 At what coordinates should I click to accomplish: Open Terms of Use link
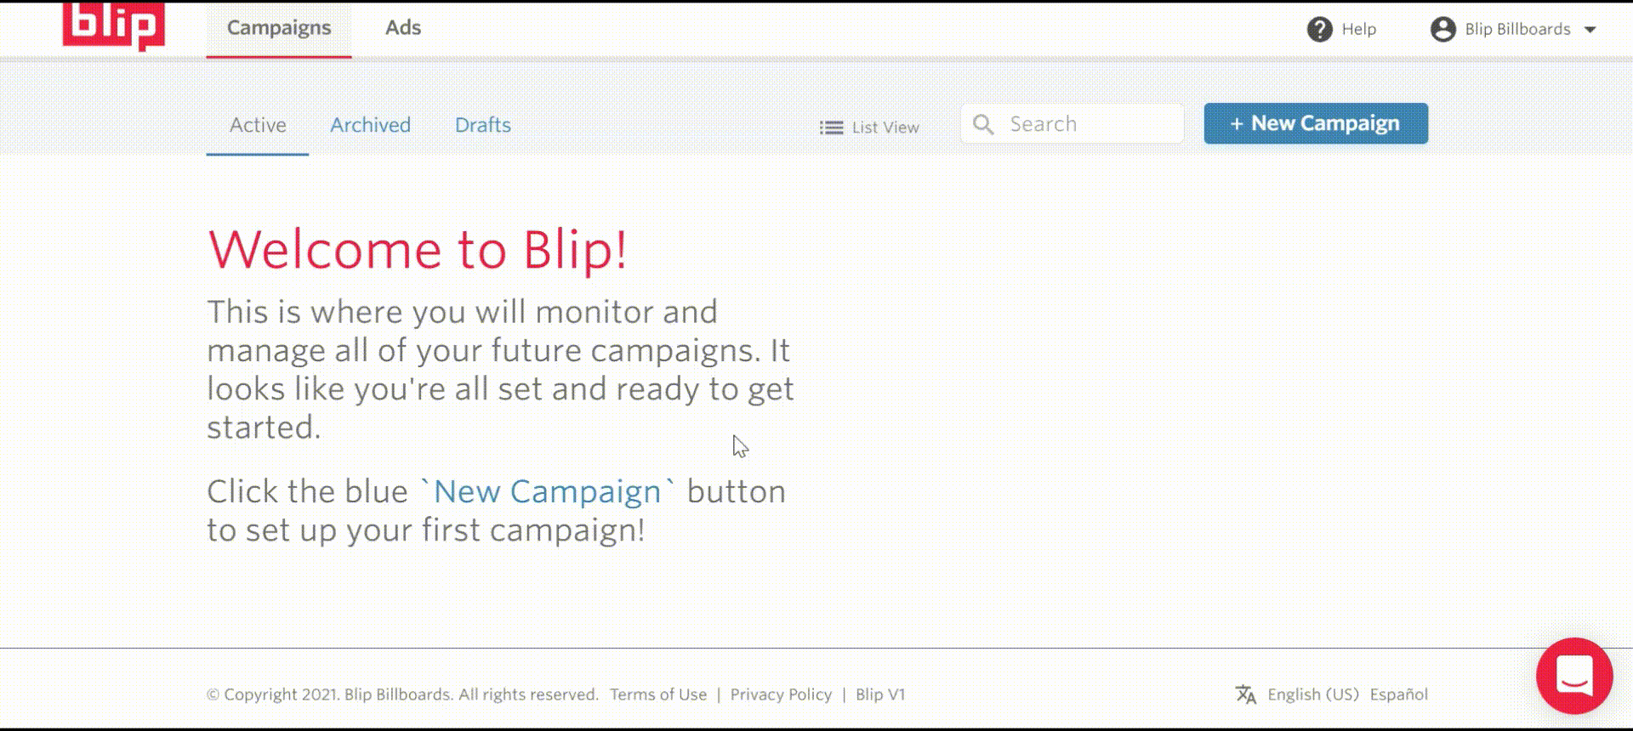[x=658, y=694]
